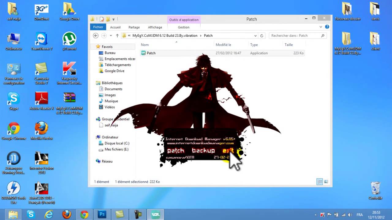Open the Gestion ribbon tab
Viewport: 392px width, 220px height.
pyautogui.click(x=184, y=27)
